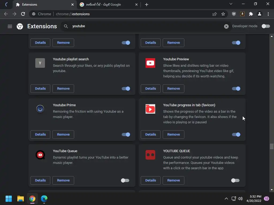
Task: Open Chrome's three-dot menu
Action: pos(268,14)
